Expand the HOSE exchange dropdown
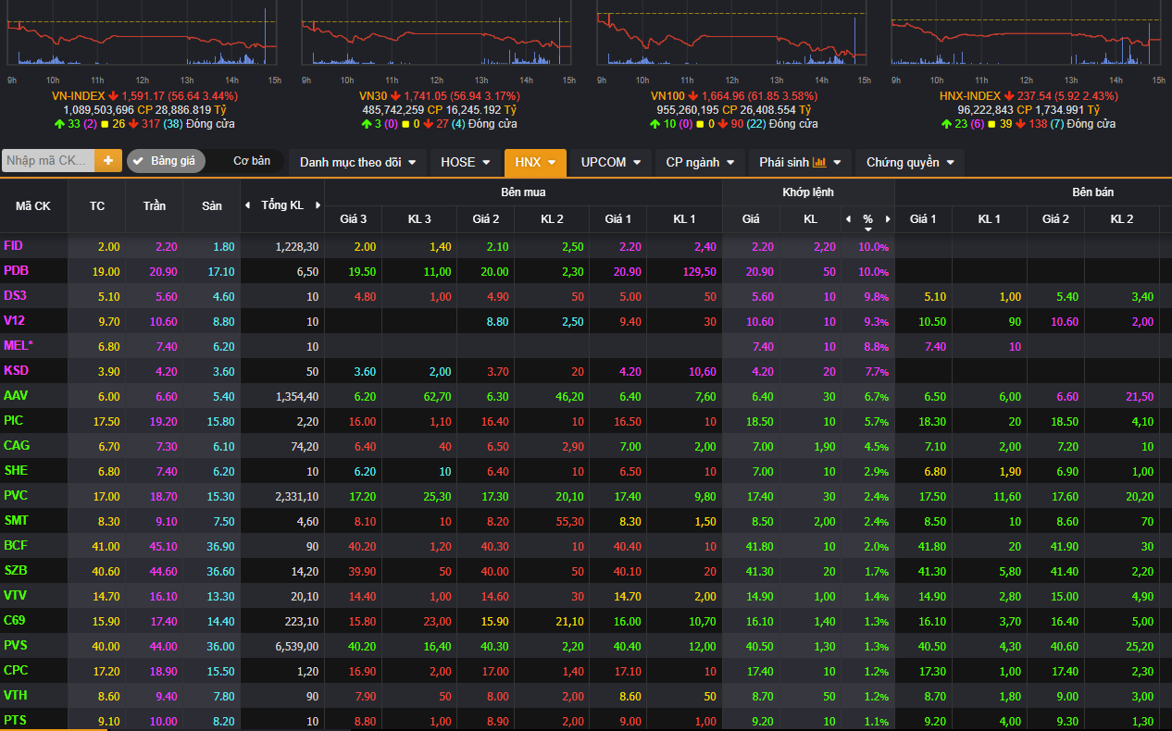The width and height of the screenshot is (1172, 731). (x=465, y=162)
